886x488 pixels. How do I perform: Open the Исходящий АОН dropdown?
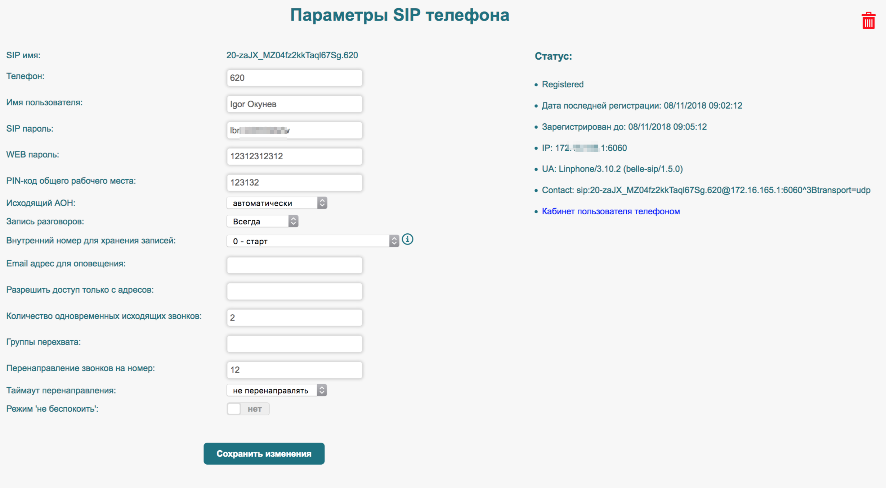coord(277,203)
